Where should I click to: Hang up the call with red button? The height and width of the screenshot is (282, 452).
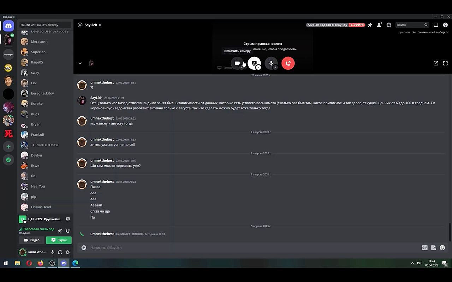click(288, 63)
